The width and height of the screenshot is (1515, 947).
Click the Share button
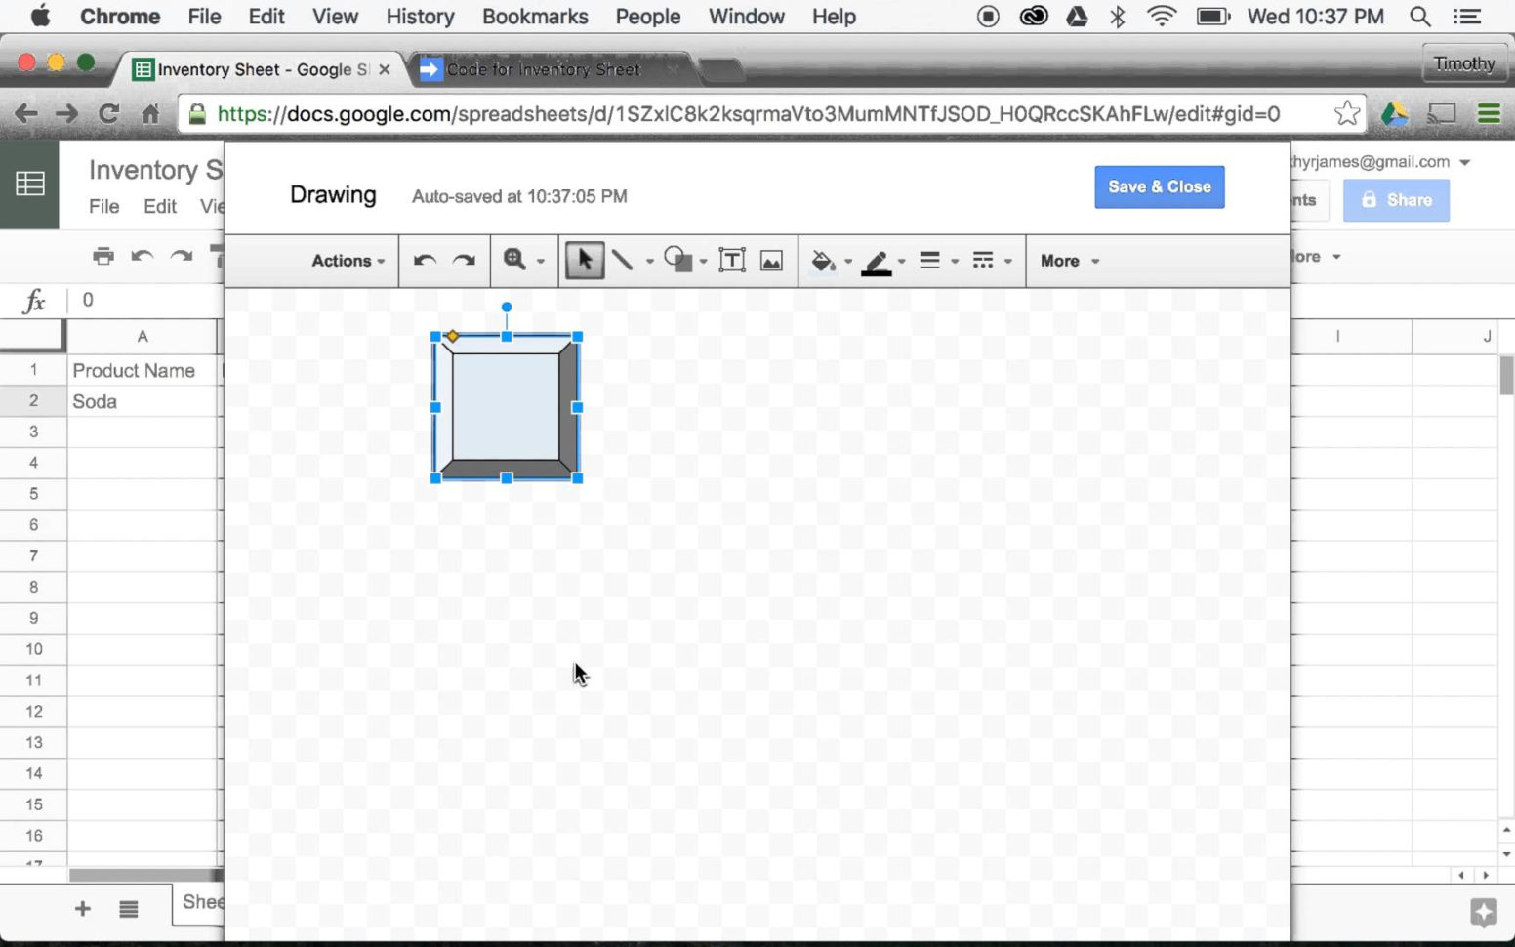click(x=1396, y=199)
